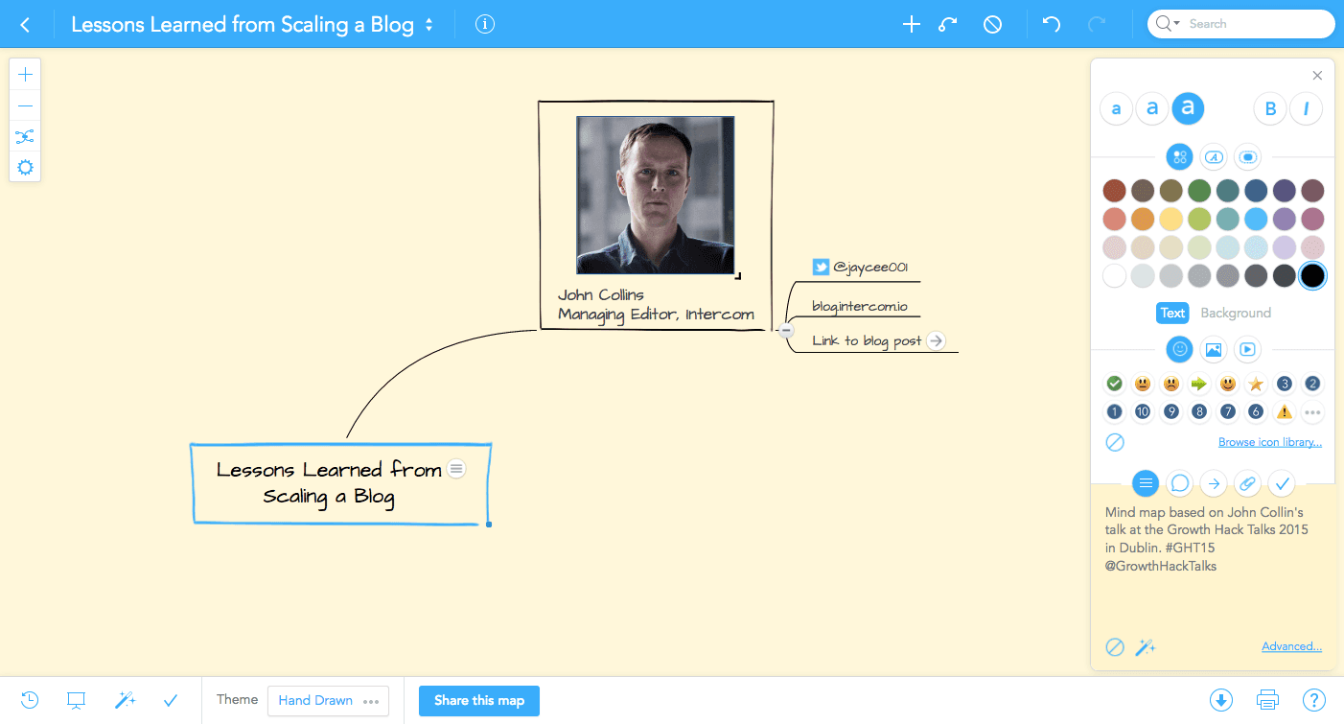Open the help question mark icon
The image size is (1344, 724).
(x=1314, y=700)
